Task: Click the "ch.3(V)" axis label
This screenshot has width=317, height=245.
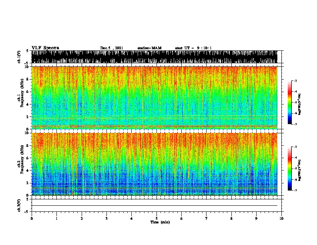Action: (19, 205)
